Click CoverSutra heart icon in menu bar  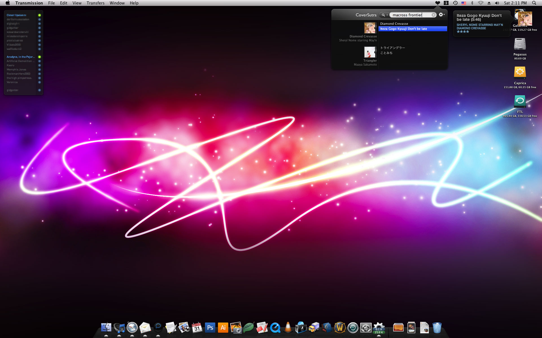[x=438, y=3]
